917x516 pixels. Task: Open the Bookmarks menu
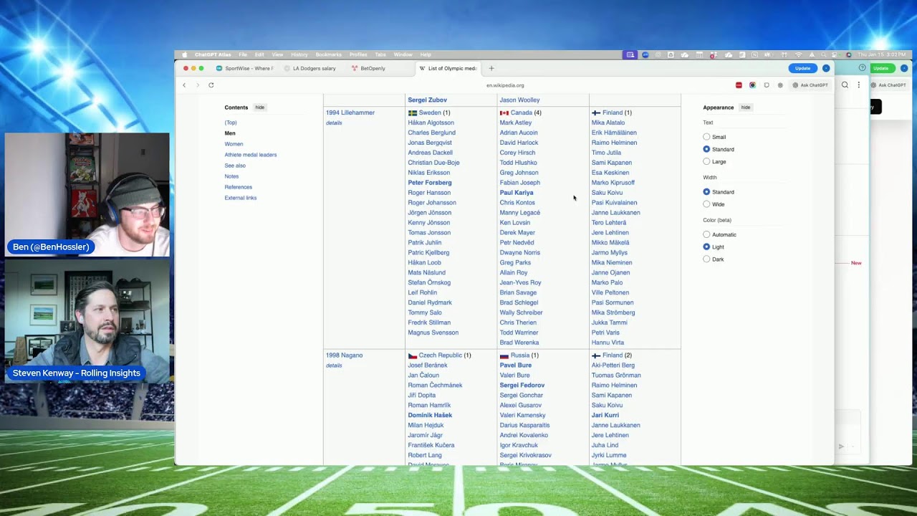click(x=328, y=54)
